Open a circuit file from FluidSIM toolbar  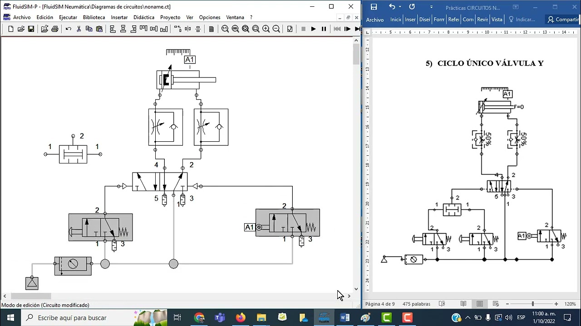(x=21, y=29)
